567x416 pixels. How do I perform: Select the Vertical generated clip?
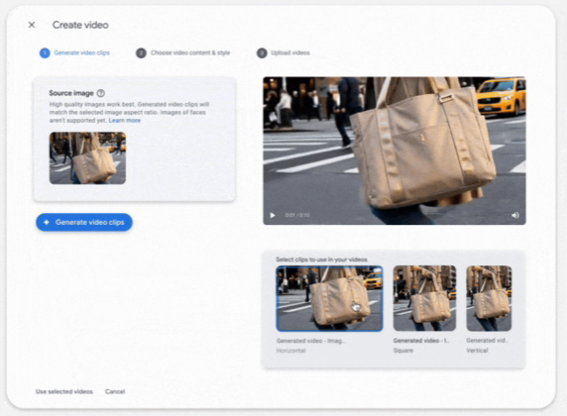[x=489, y=298]
